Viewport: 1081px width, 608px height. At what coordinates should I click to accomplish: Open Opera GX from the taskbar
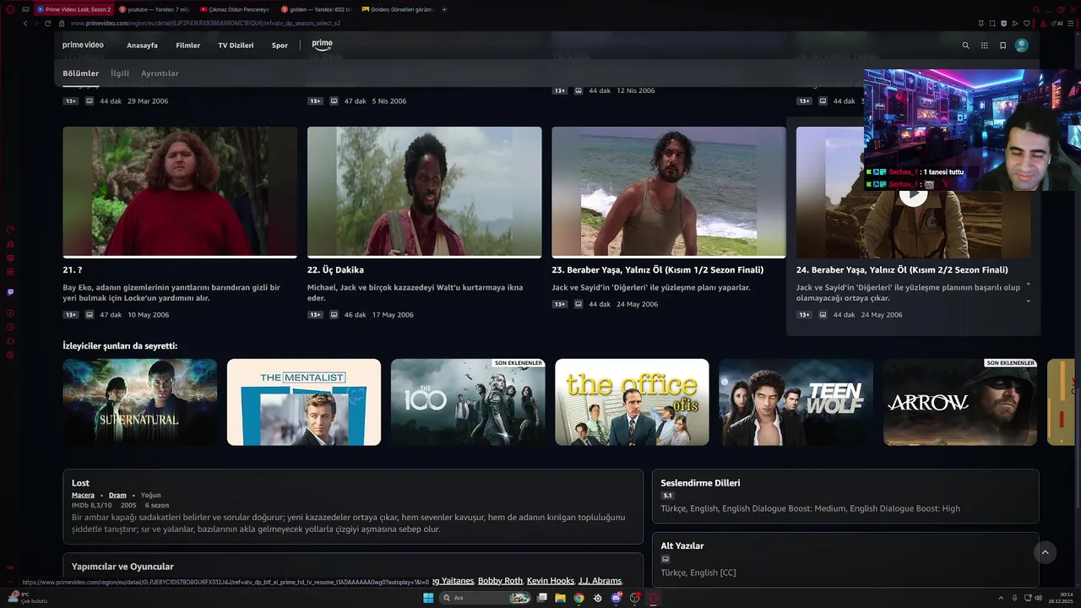coord(654,598)
